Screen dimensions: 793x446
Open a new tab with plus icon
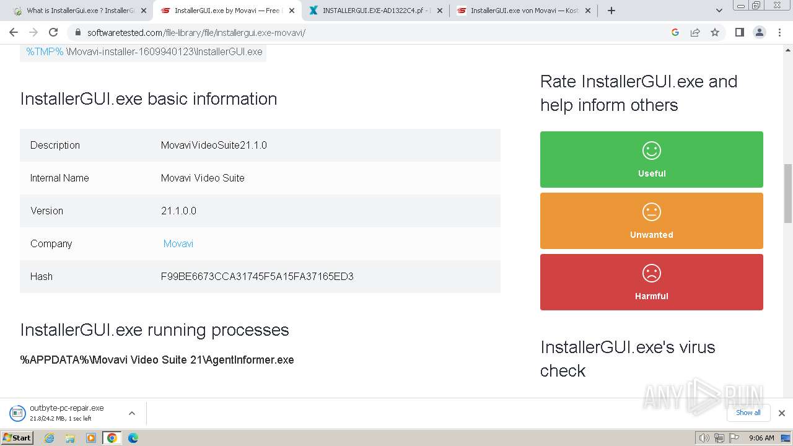pyautogui.click(x=611, y=11)
